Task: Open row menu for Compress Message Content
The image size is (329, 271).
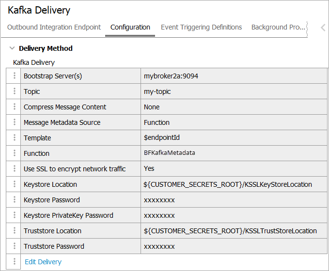Action: 15,107
